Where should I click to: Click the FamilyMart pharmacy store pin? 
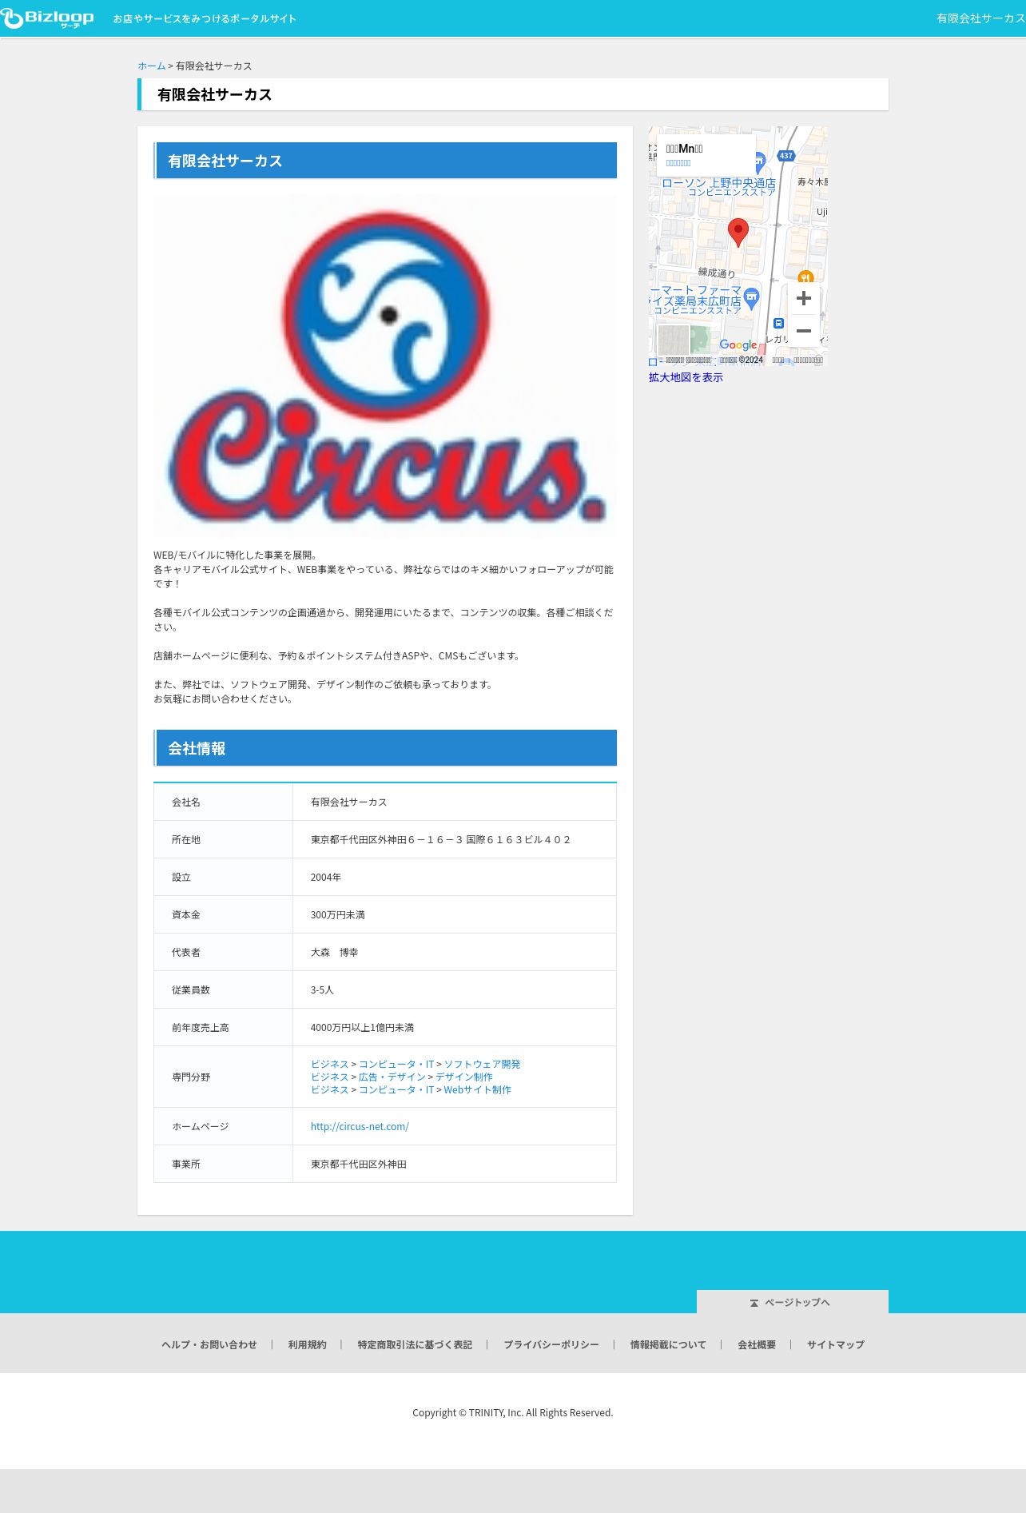pos(751,299)
